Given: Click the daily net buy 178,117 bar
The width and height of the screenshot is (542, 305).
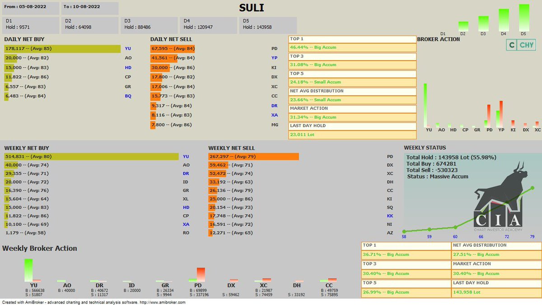Looking at the screenshot, I should pyautogui.click(x=62, y=48).
